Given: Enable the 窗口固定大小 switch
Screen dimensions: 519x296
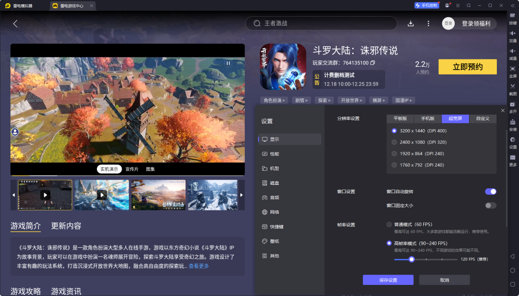Looking at the screenshot, I should [x=490, y=205].
